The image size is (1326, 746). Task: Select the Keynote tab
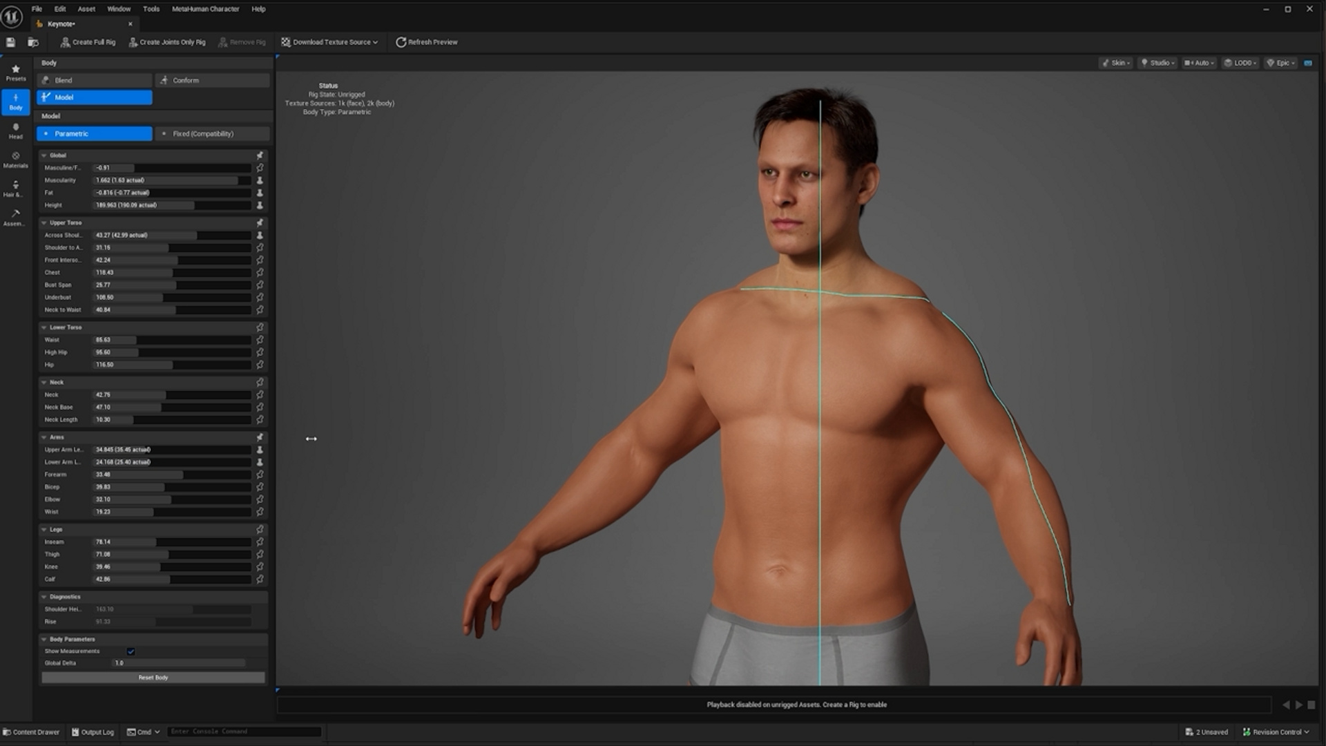61,23
